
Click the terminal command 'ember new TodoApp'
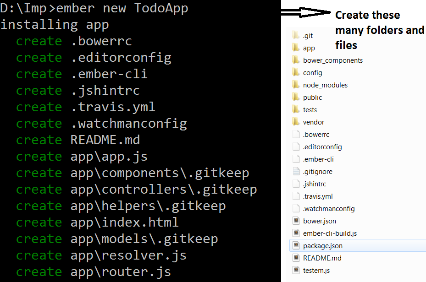click(122, 8)
